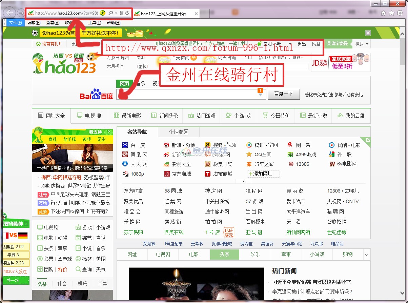408x303 pixels.
Task: Open the 腾讯·空间 site icon
Action: pyautogui.click(x=249, y=145)
